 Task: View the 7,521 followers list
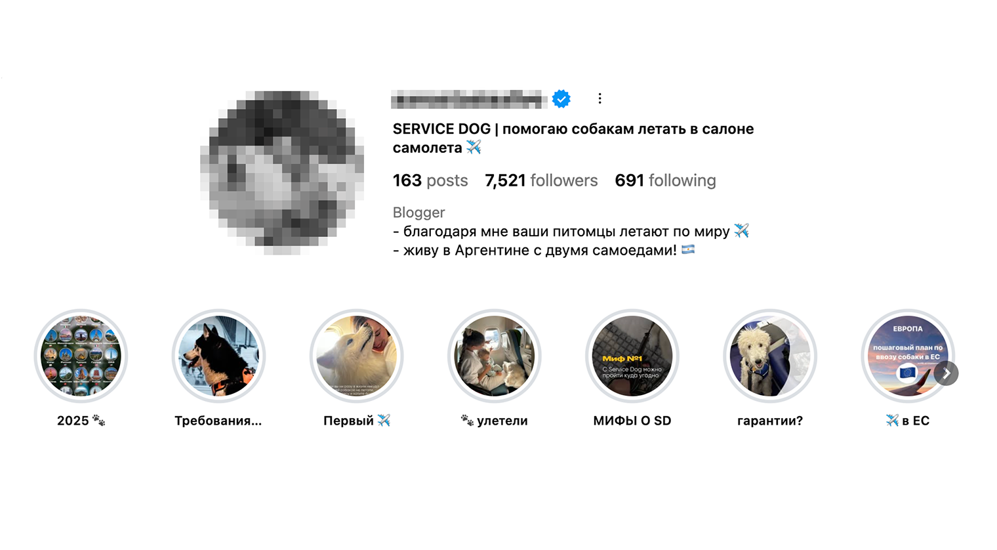pos(541,180)
